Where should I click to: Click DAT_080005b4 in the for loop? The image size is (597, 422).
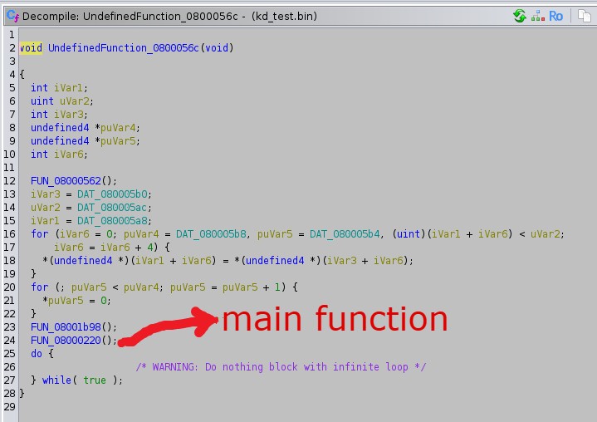pos(345,234)
